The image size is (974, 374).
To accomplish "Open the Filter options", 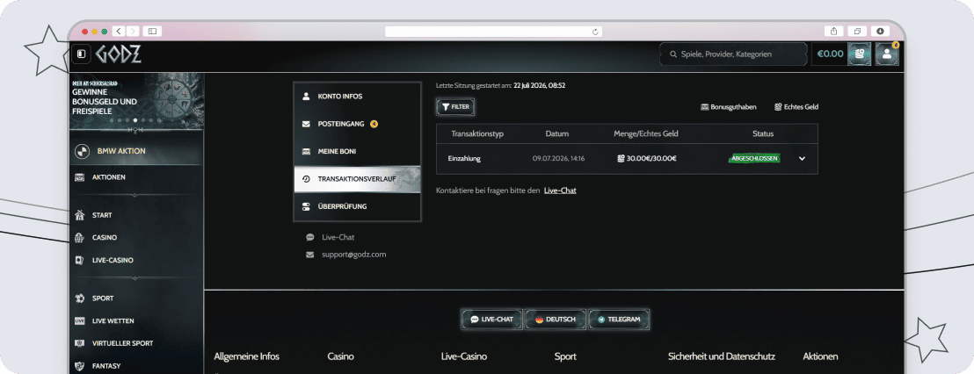I will tap(455, 107).
